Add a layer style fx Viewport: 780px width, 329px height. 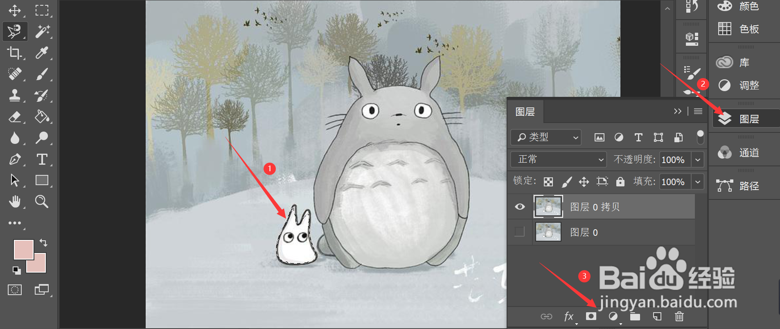(569, 316)
